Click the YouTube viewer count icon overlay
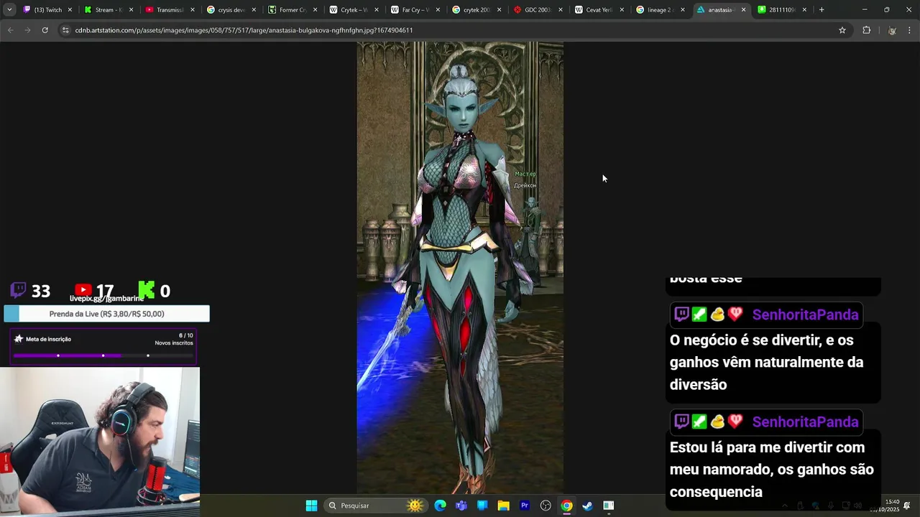 click(83, 290)
